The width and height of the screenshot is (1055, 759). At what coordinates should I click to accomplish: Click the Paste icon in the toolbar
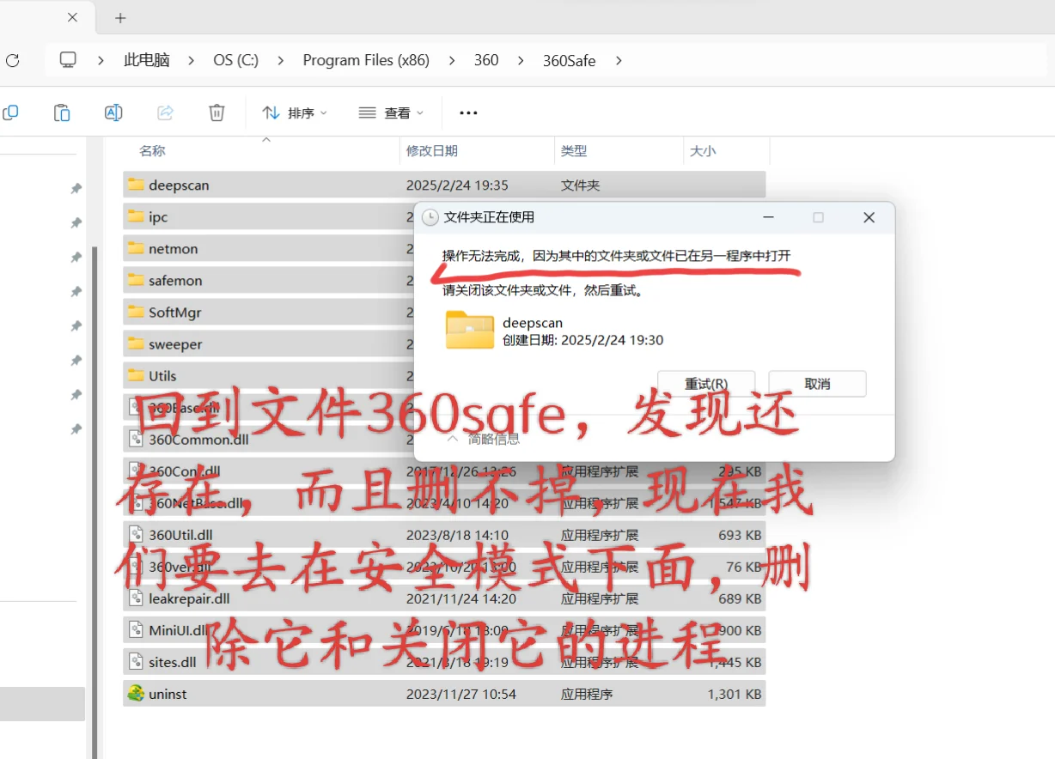click(62, 112)
